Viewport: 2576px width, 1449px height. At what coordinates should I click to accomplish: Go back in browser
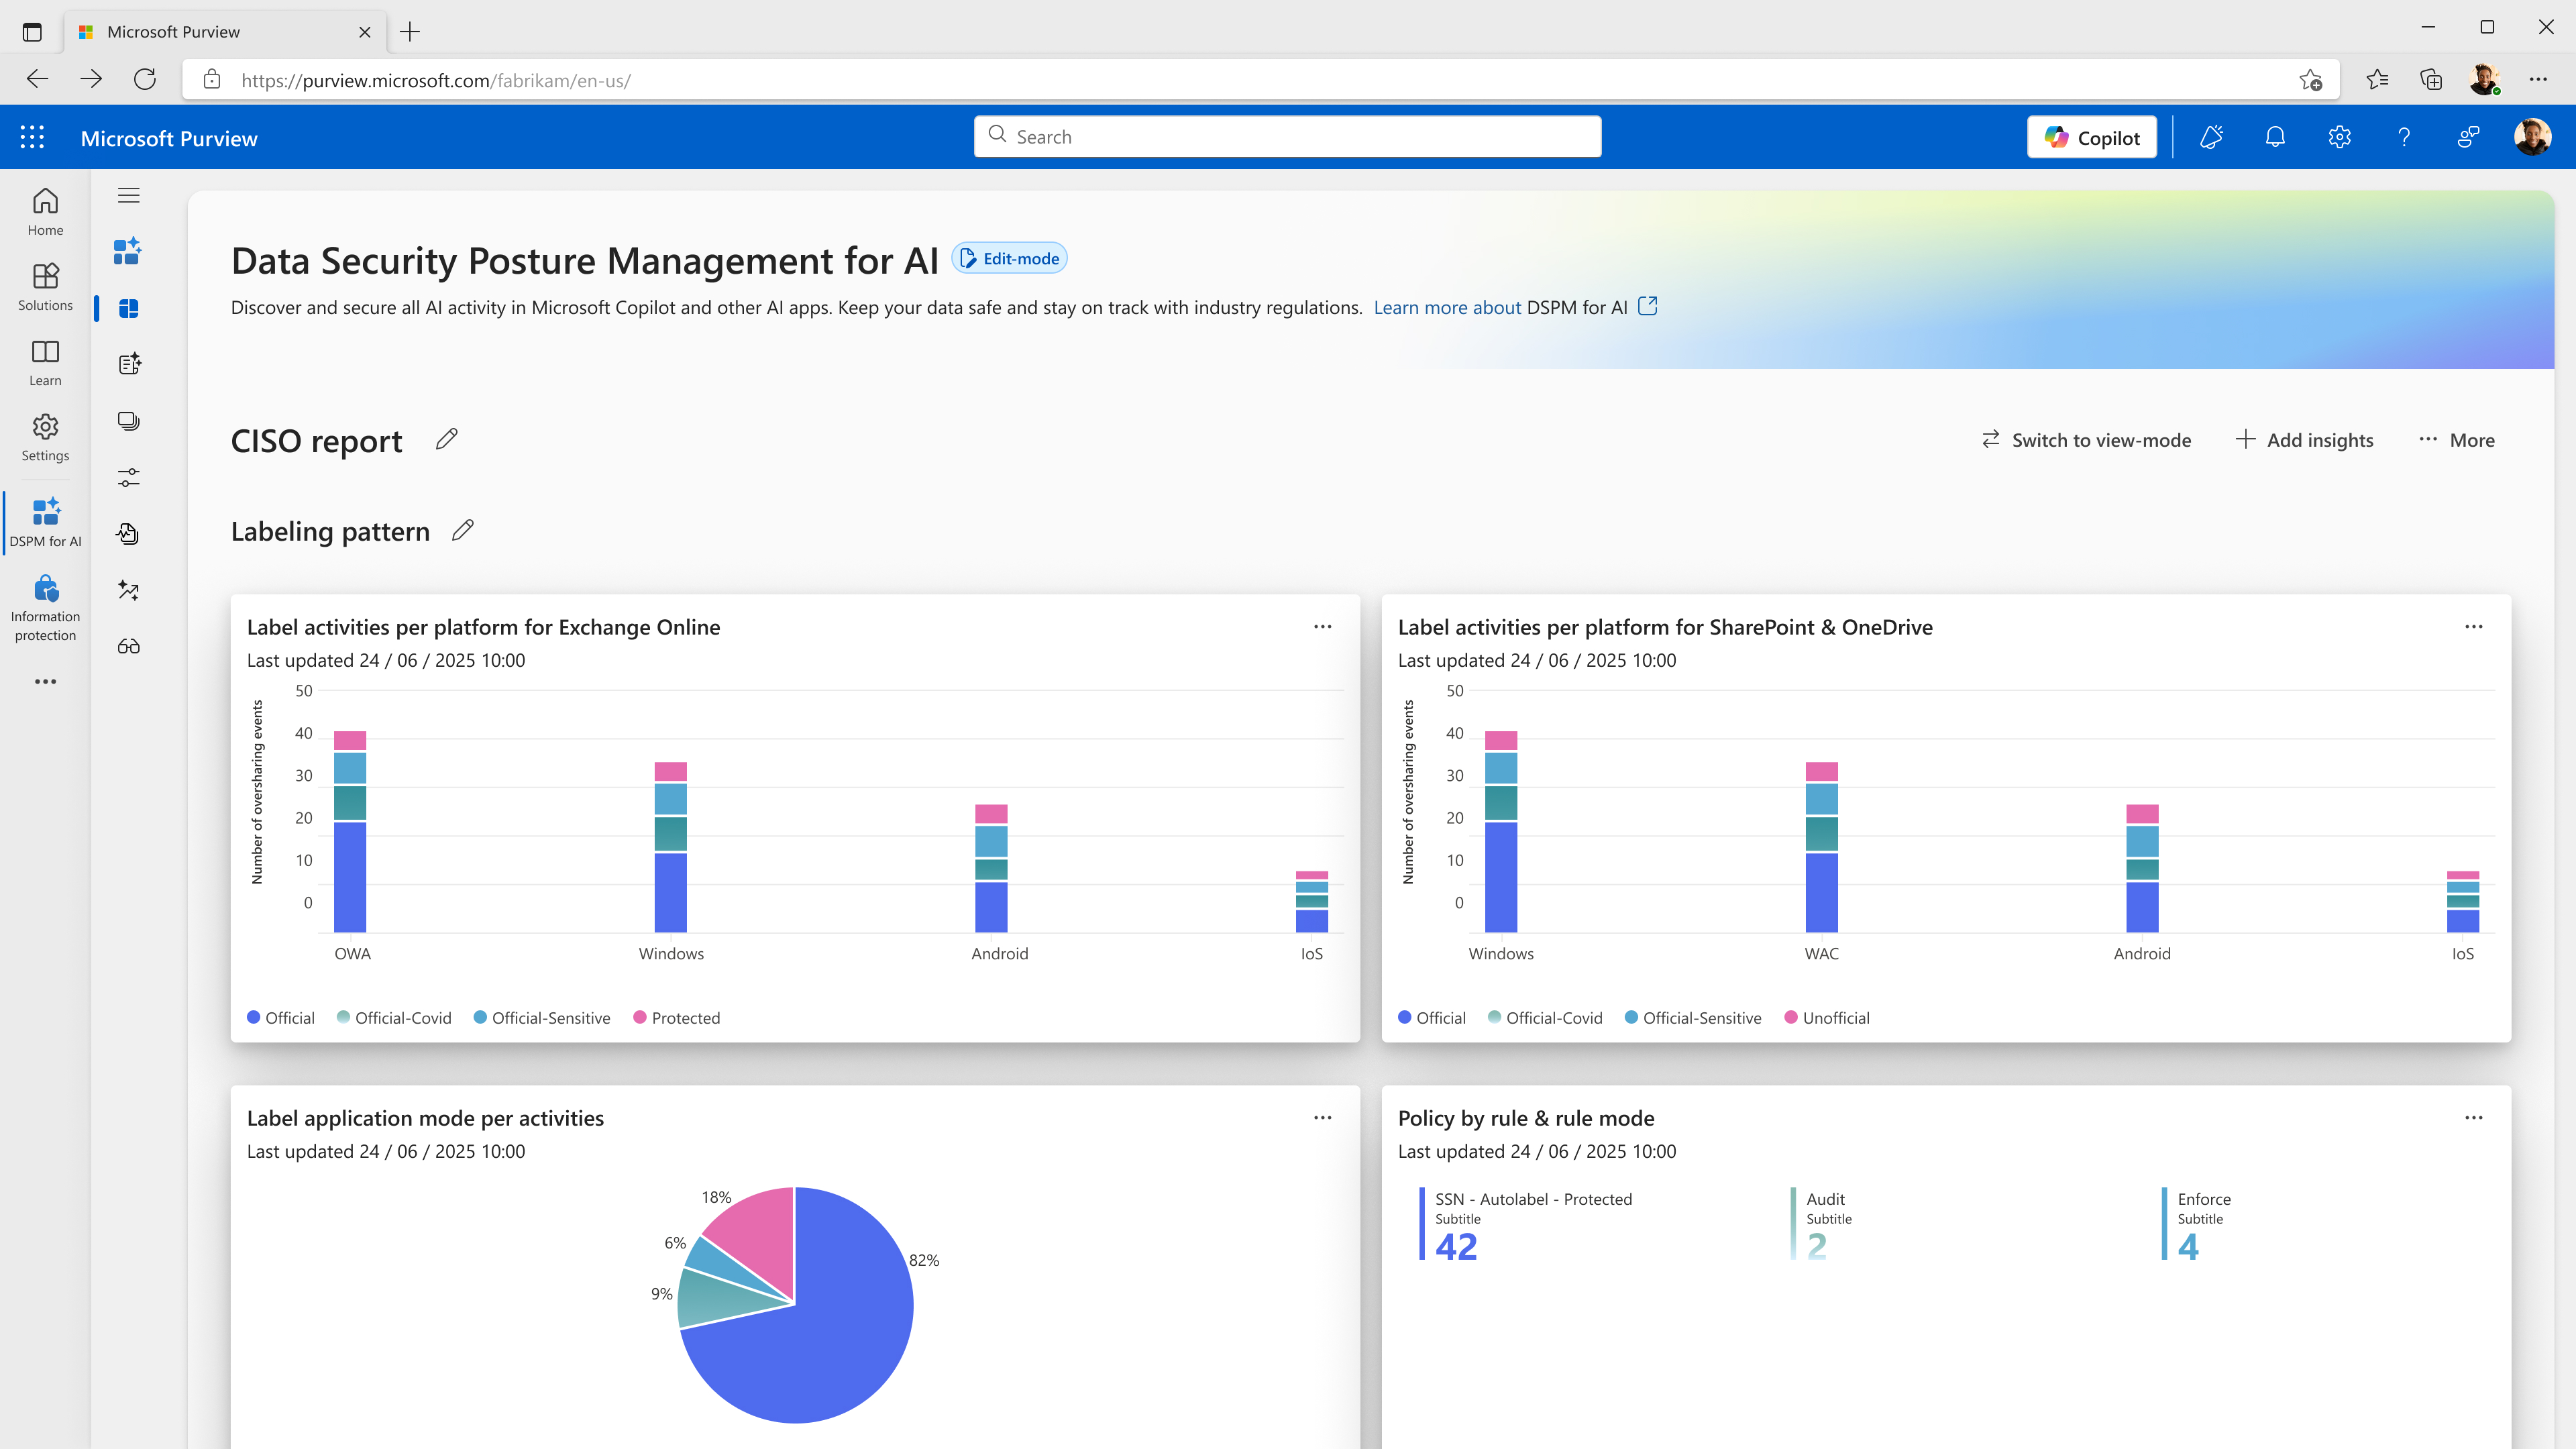37,79
